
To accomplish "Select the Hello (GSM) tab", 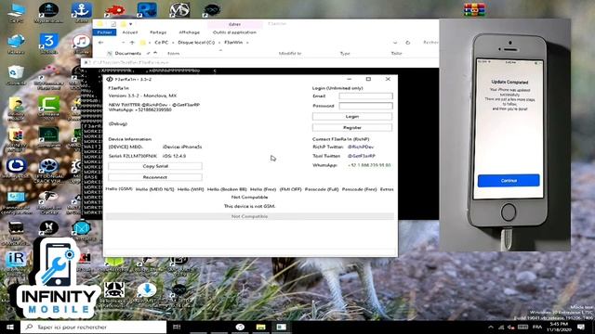I will (119, 189).
